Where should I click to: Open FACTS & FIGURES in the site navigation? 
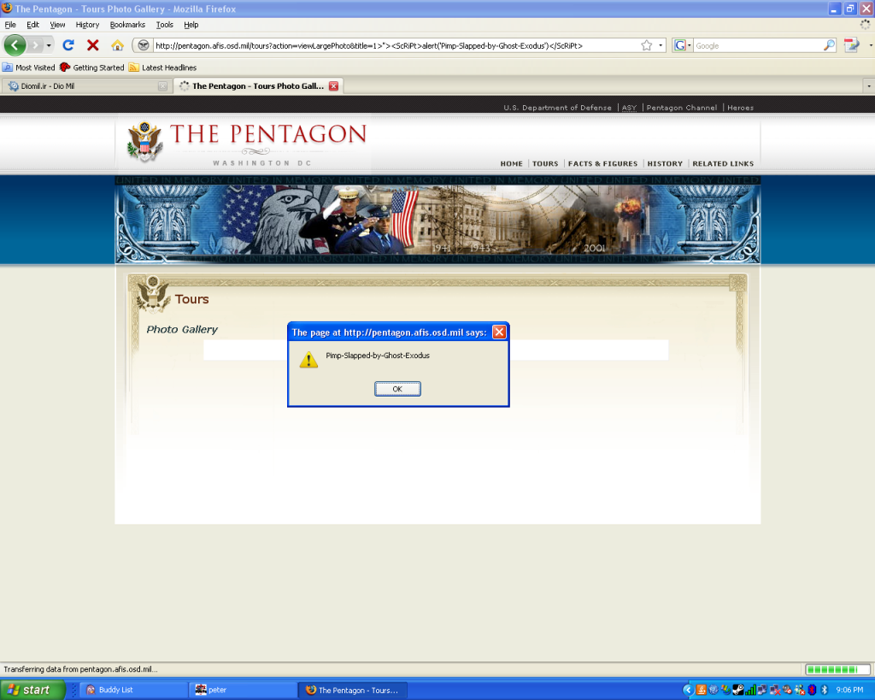[602, 163]
